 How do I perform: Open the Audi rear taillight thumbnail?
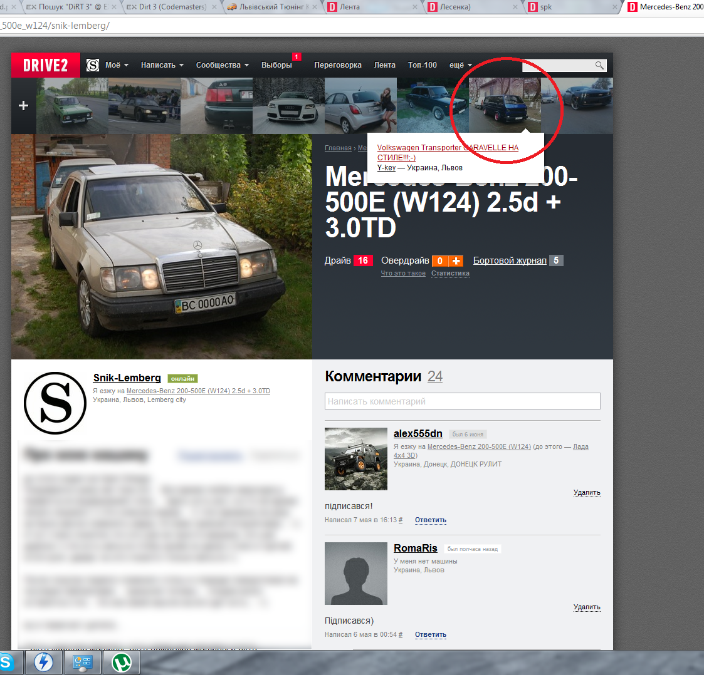coord(216,106)
